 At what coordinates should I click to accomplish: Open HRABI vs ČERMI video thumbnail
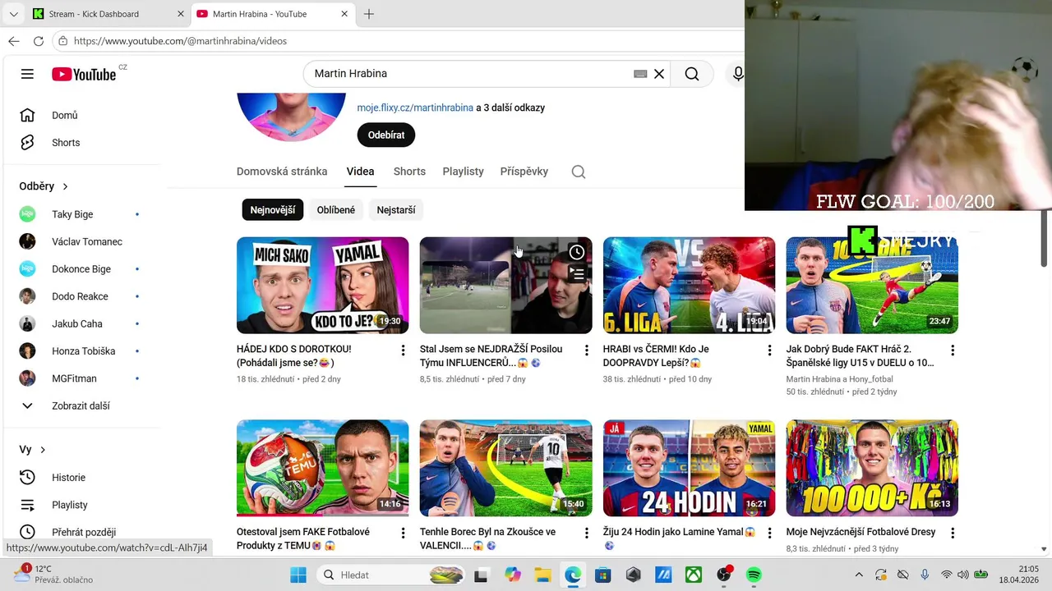click(x=689, y=286)
